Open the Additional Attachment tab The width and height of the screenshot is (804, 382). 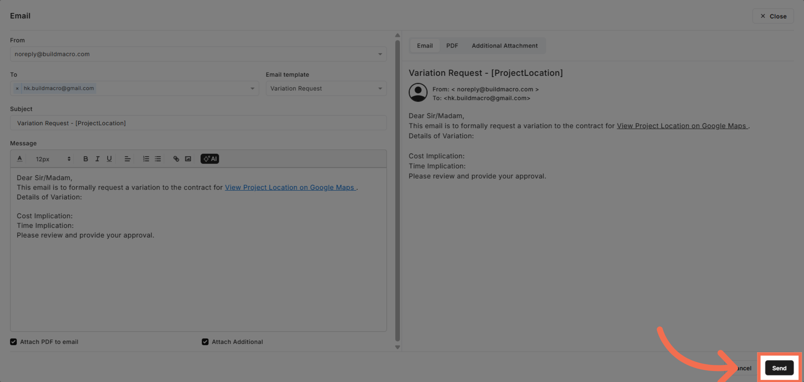pyautogui.click(x=505, y=46)
